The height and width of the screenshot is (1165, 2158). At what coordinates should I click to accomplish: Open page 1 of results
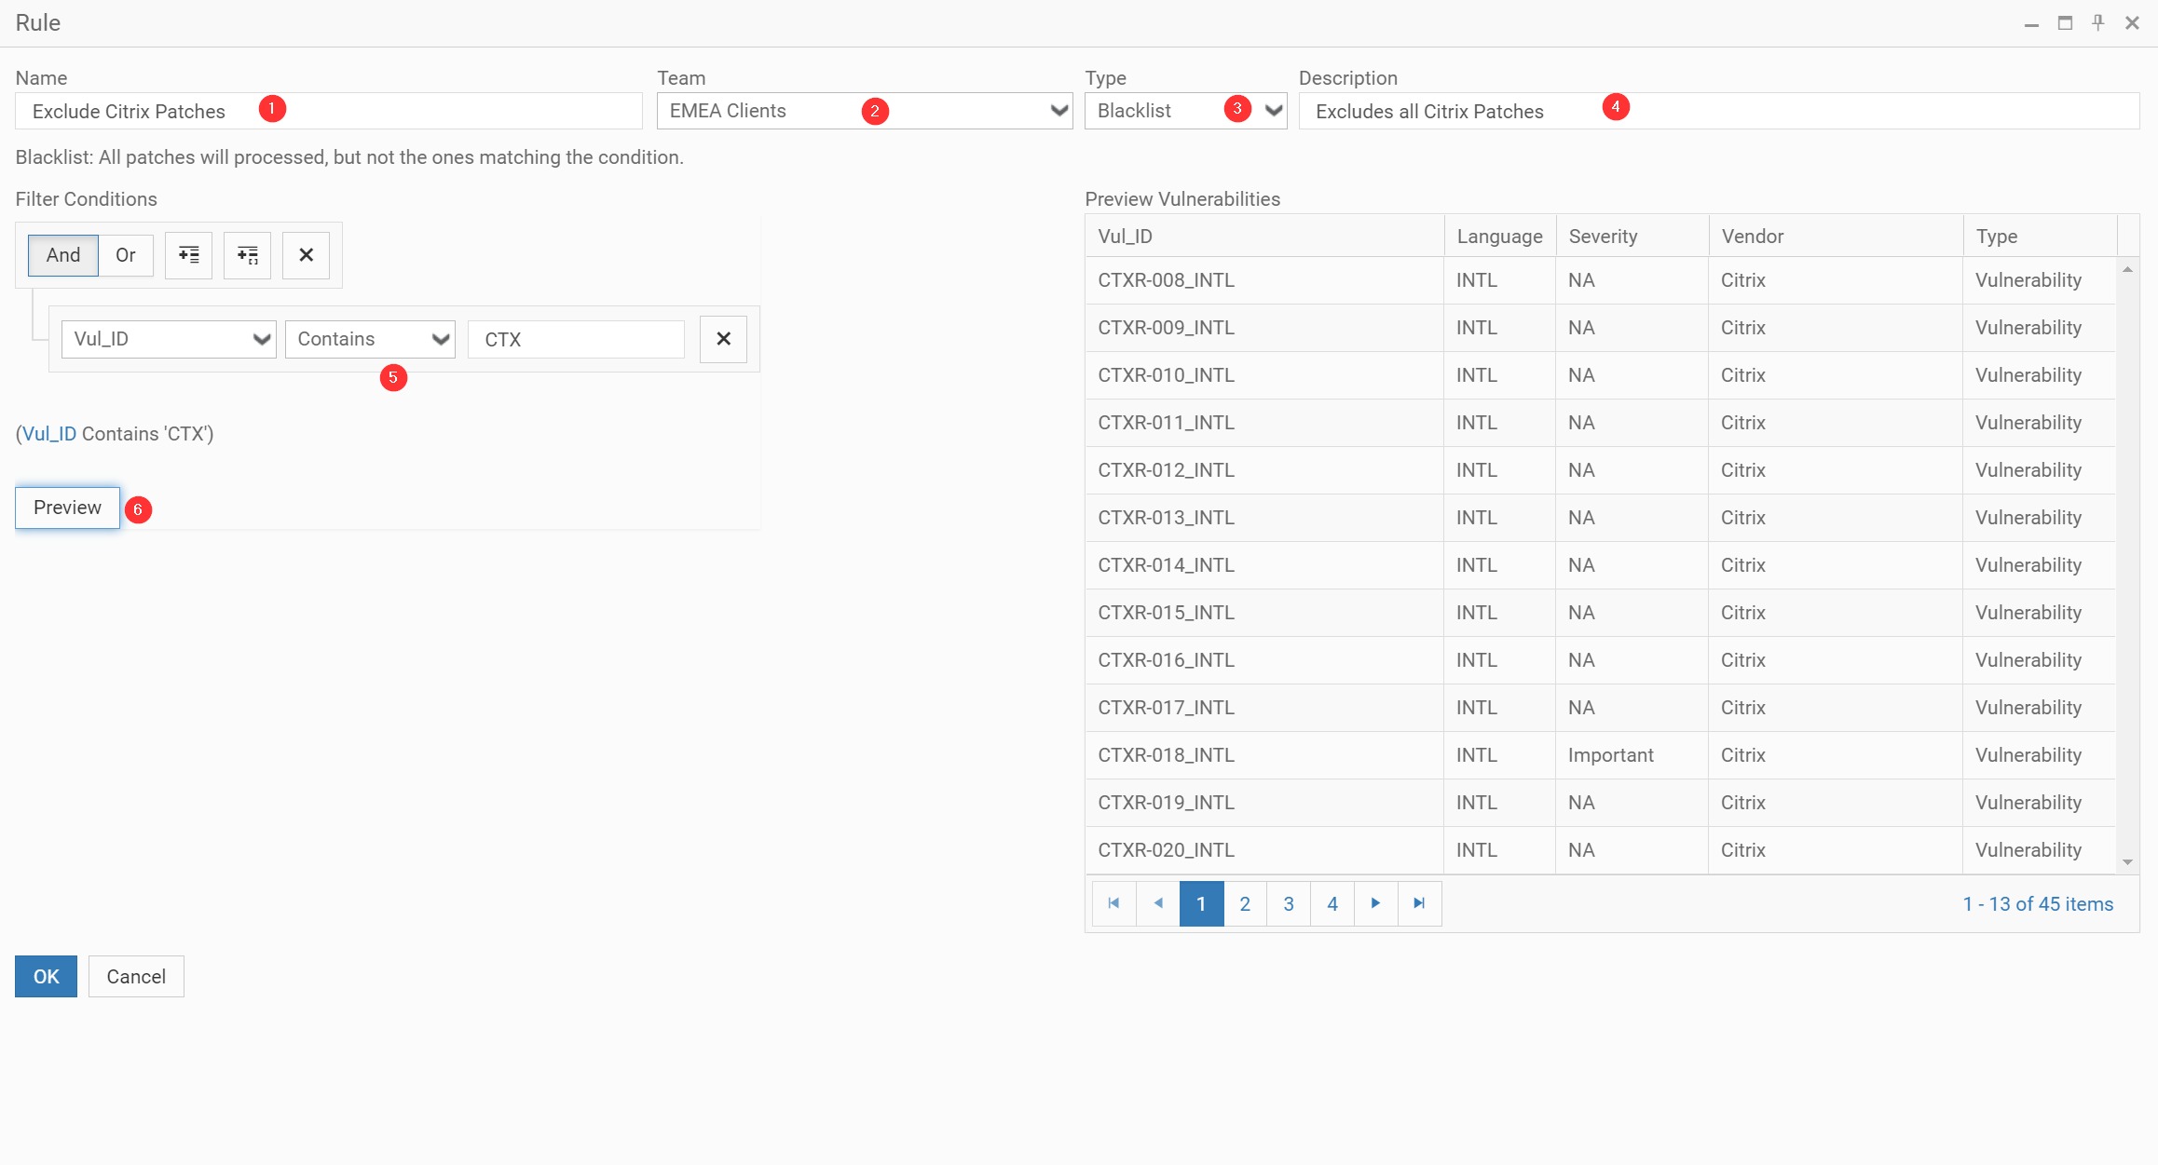pyautogui.click(x=1201, y=903)
